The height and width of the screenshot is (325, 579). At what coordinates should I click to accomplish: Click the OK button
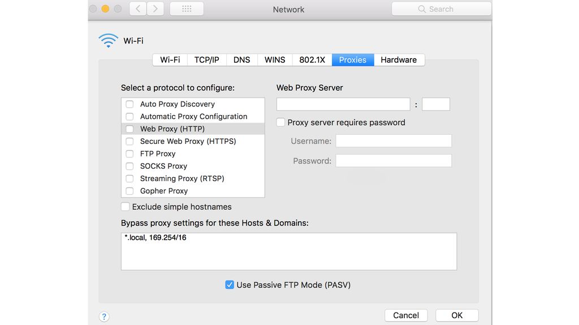click(x=457, y=315)
